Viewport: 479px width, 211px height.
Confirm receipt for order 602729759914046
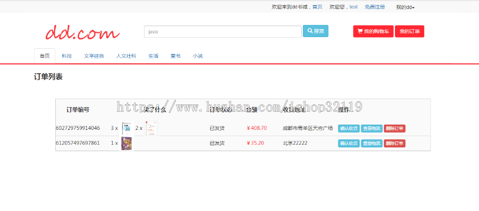click(349, 128)
